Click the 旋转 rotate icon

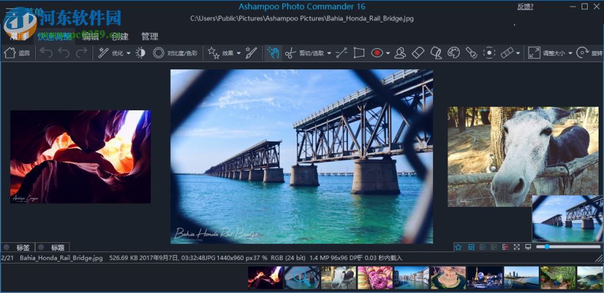583,53
